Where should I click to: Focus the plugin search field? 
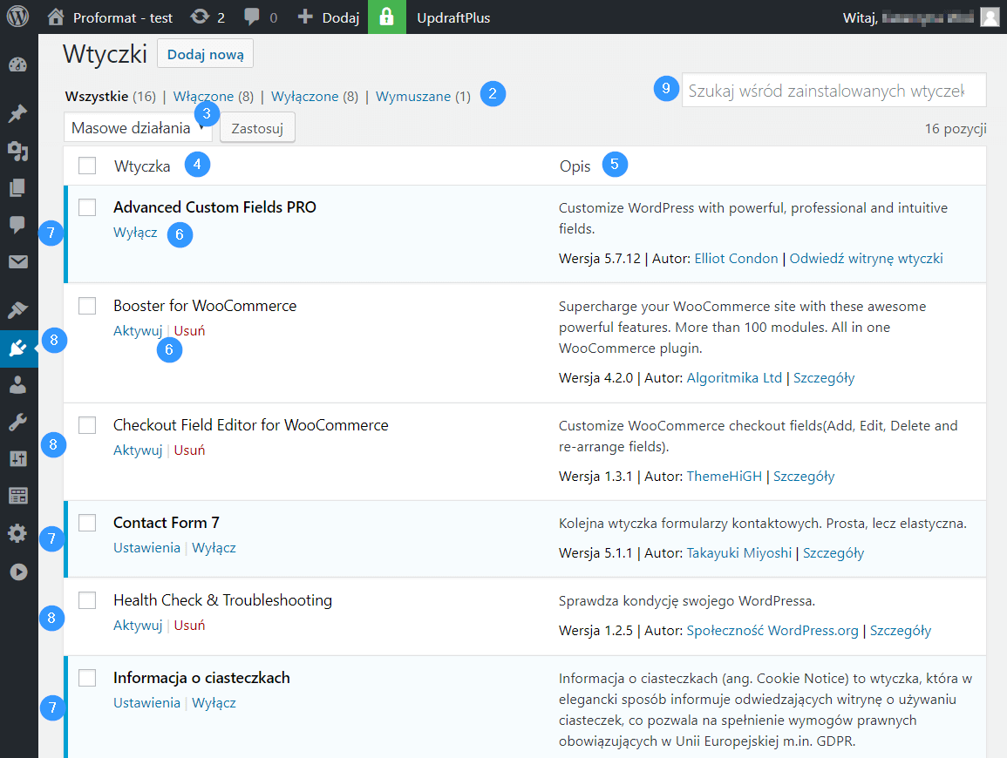coord(833,91)
